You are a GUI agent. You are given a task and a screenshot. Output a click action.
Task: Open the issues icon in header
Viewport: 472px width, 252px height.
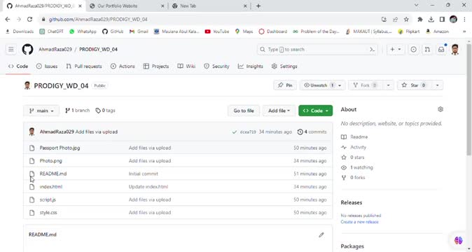[x=414, y=49]
